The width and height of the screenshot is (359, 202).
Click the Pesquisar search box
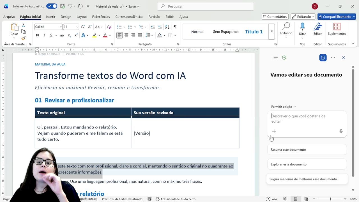[x=206, y=6]
